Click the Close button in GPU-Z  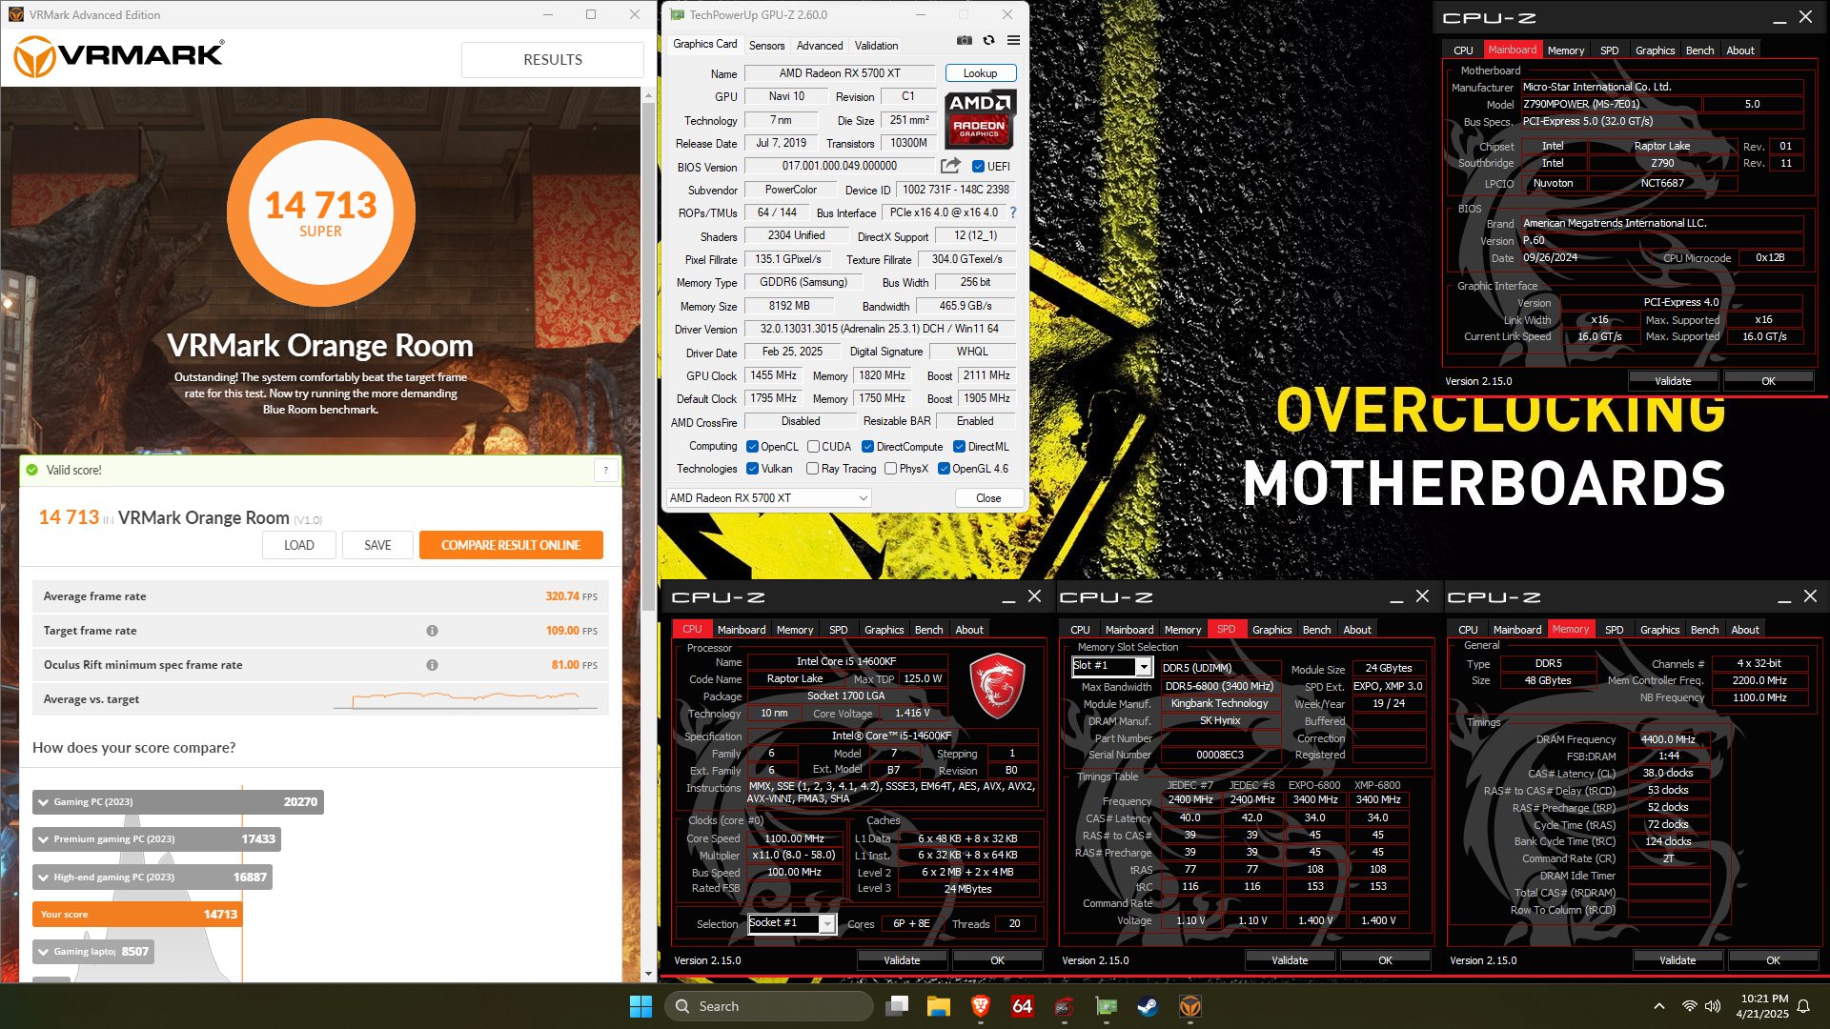(x=988, y=498)
